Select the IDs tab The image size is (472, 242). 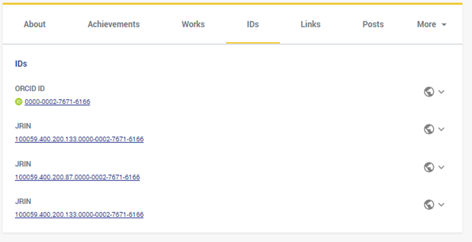(x=253, y=24)
